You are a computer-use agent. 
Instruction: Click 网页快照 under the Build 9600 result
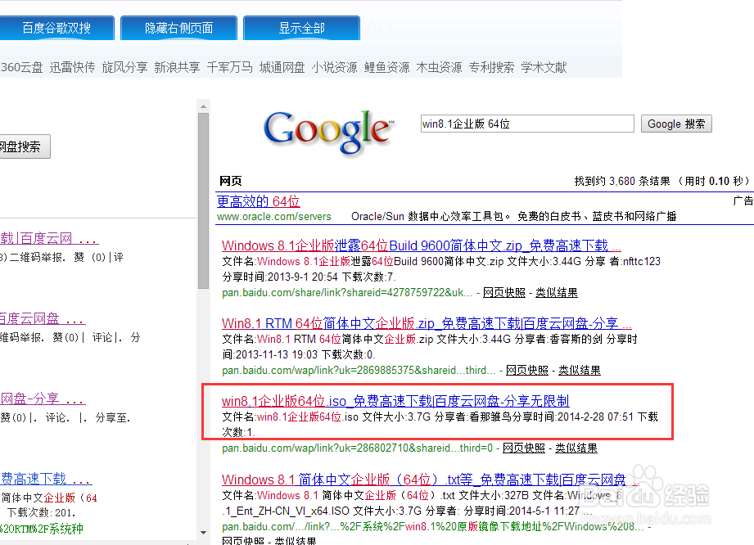pos(504,292)
